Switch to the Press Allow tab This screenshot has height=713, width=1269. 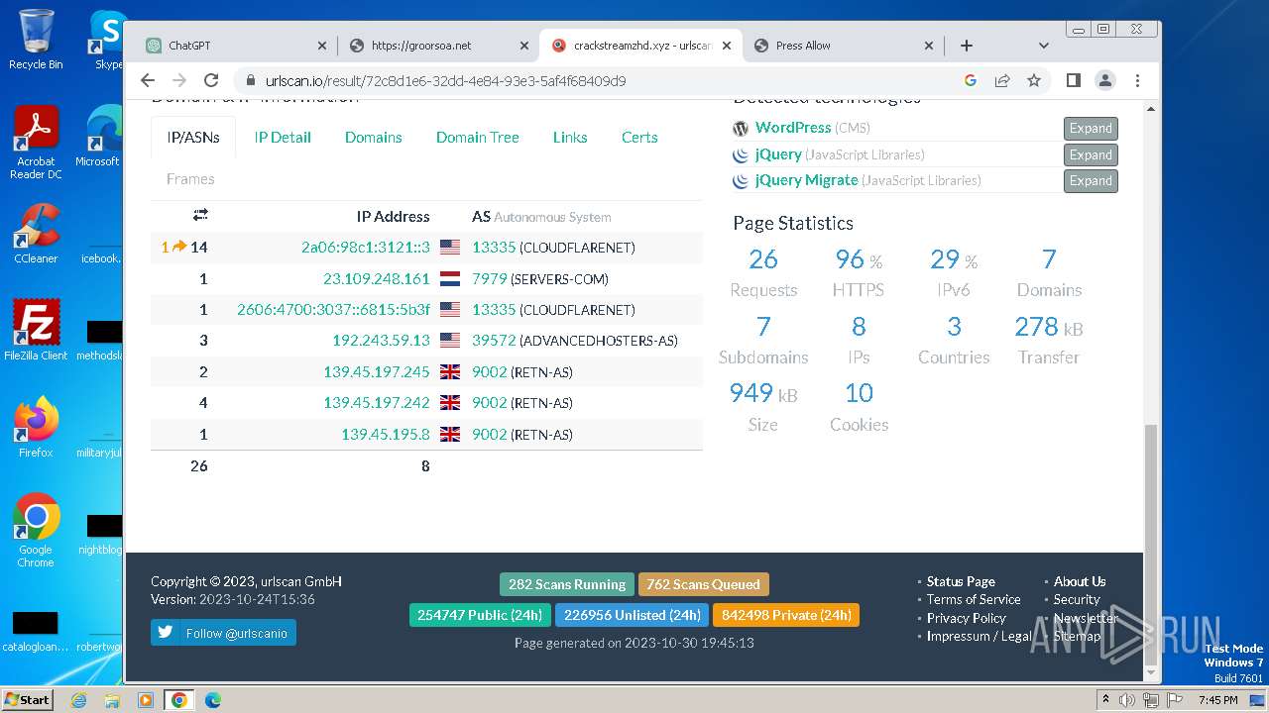pos(844,46)
